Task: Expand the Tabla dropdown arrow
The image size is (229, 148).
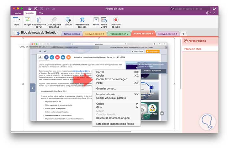Action: click(x=19, y=19)
